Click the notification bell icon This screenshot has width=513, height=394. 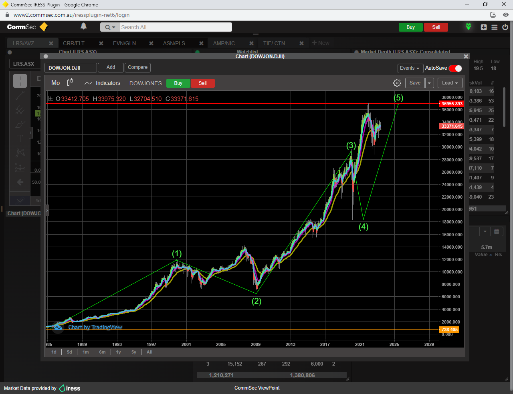[x=83, y=26]
